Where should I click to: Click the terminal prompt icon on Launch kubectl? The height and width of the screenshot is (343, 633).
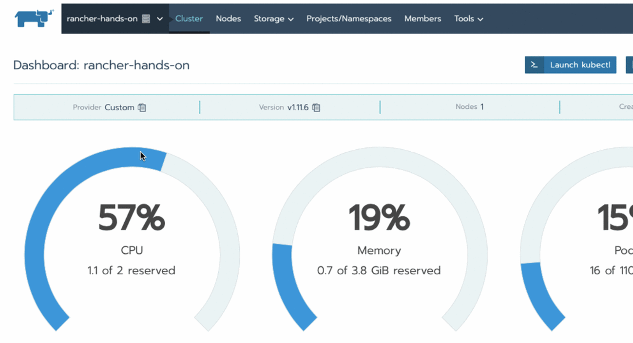pyautogui.click(x=535, y=65)
